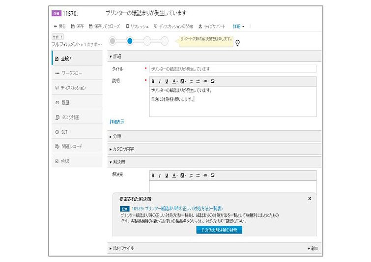Open the 履歴 (History) tab
Viewport: 371px width, 262px height.
coord(77,102)
